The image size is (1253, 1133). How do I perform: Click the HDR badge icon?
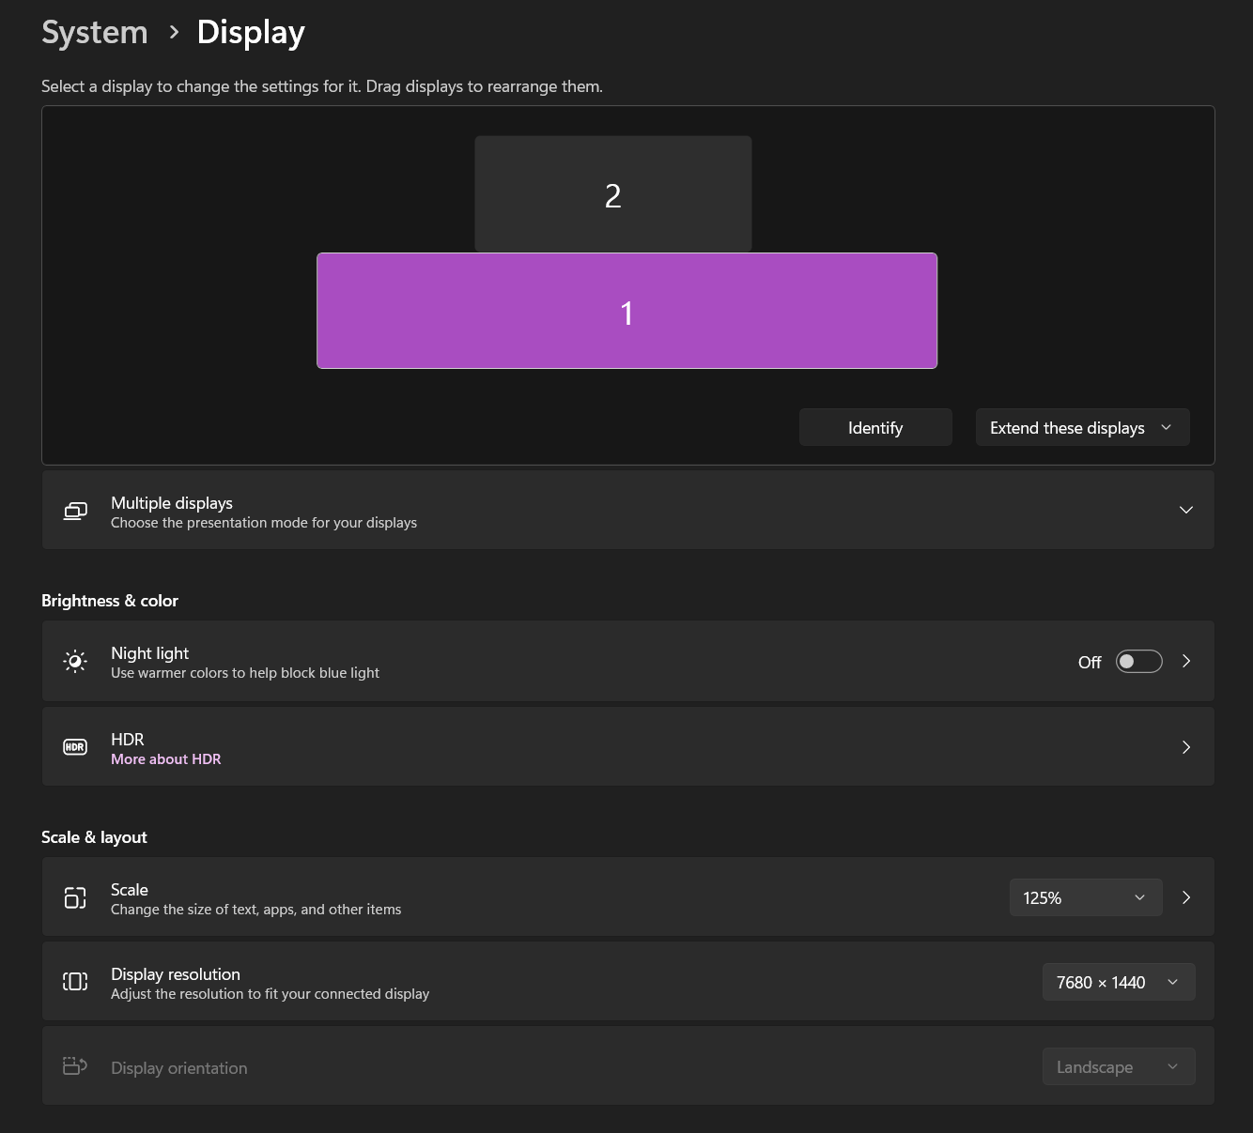point(75,747)
